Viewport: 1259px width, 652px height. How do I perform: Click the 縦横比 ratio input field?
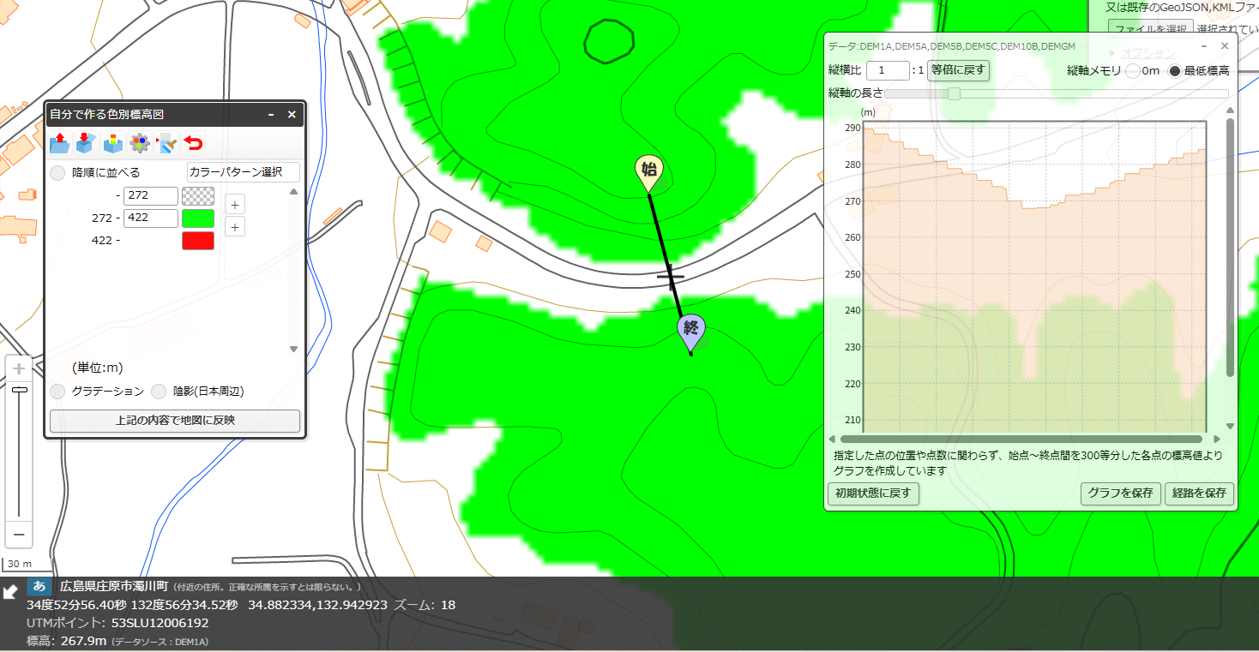coord(888,70)
